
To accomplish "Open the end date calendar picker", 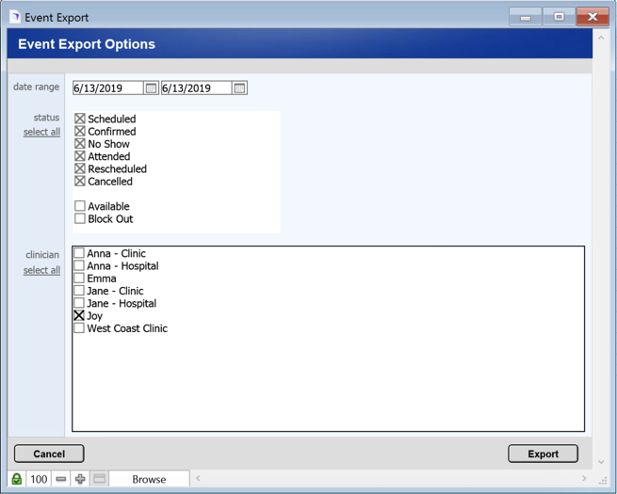I will (239, 88).
